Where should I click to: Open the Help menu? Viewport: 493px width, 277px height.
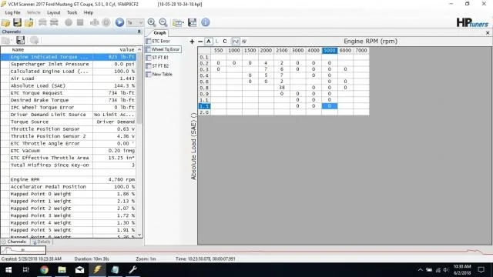(89, 12)
